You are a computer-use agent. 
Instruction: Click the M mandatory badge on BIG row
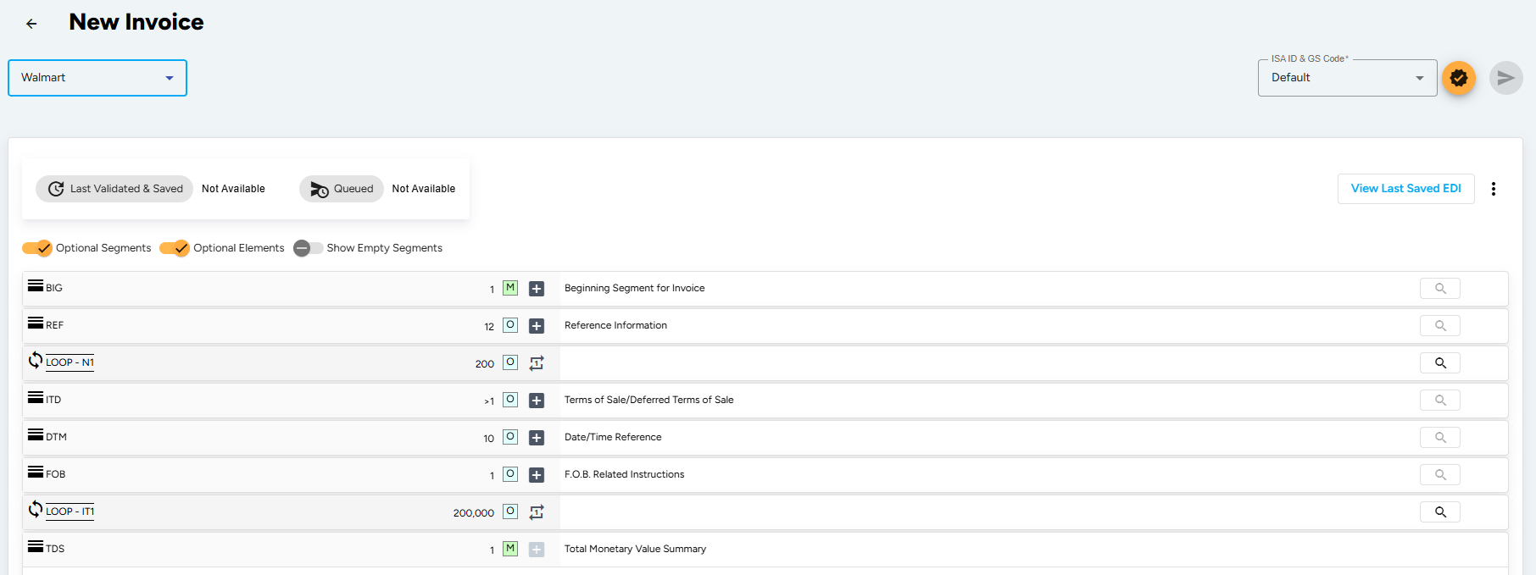click(510, 288)
